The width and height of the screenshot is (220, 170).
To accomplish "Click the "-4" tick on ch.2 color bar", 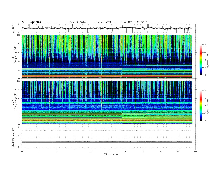I will click(205, 98).
